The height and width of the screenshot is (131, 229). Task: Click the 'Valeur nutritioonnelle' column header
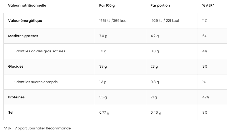(27, 5)
